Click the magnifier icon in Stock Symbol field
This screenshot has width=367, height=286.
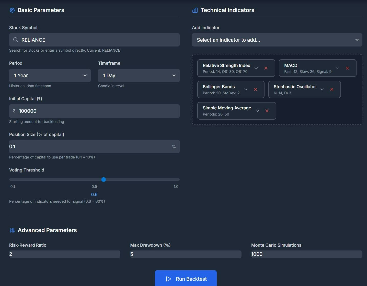coord(16,40)
